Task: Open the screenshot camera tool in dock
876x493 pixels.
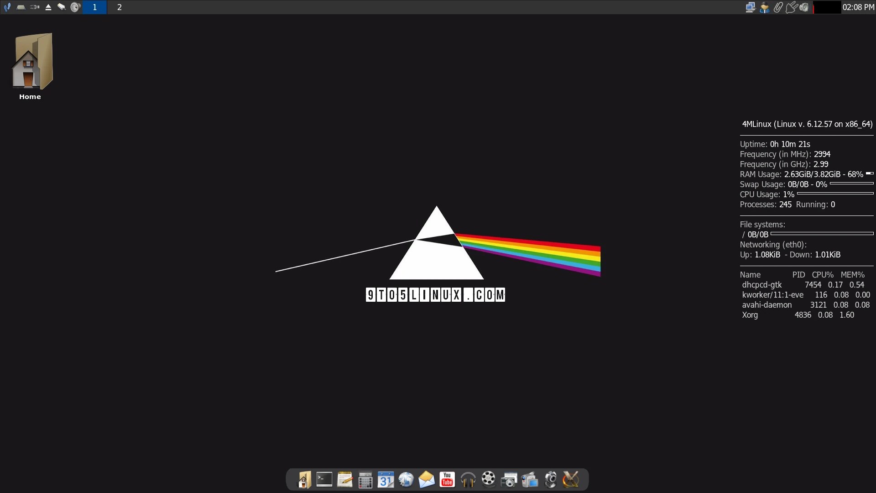Action: pyautogui.click(x=509, y=480)
